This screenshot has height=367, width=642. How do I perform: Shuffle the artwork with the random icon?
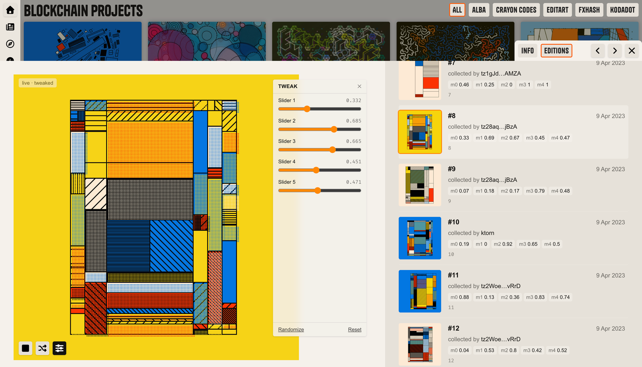click(x=42, y=348)
